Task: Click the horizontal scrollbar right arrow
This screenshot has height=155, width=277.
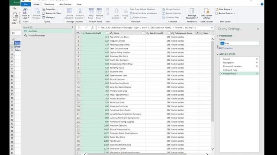Action: (x=207, y=154)
